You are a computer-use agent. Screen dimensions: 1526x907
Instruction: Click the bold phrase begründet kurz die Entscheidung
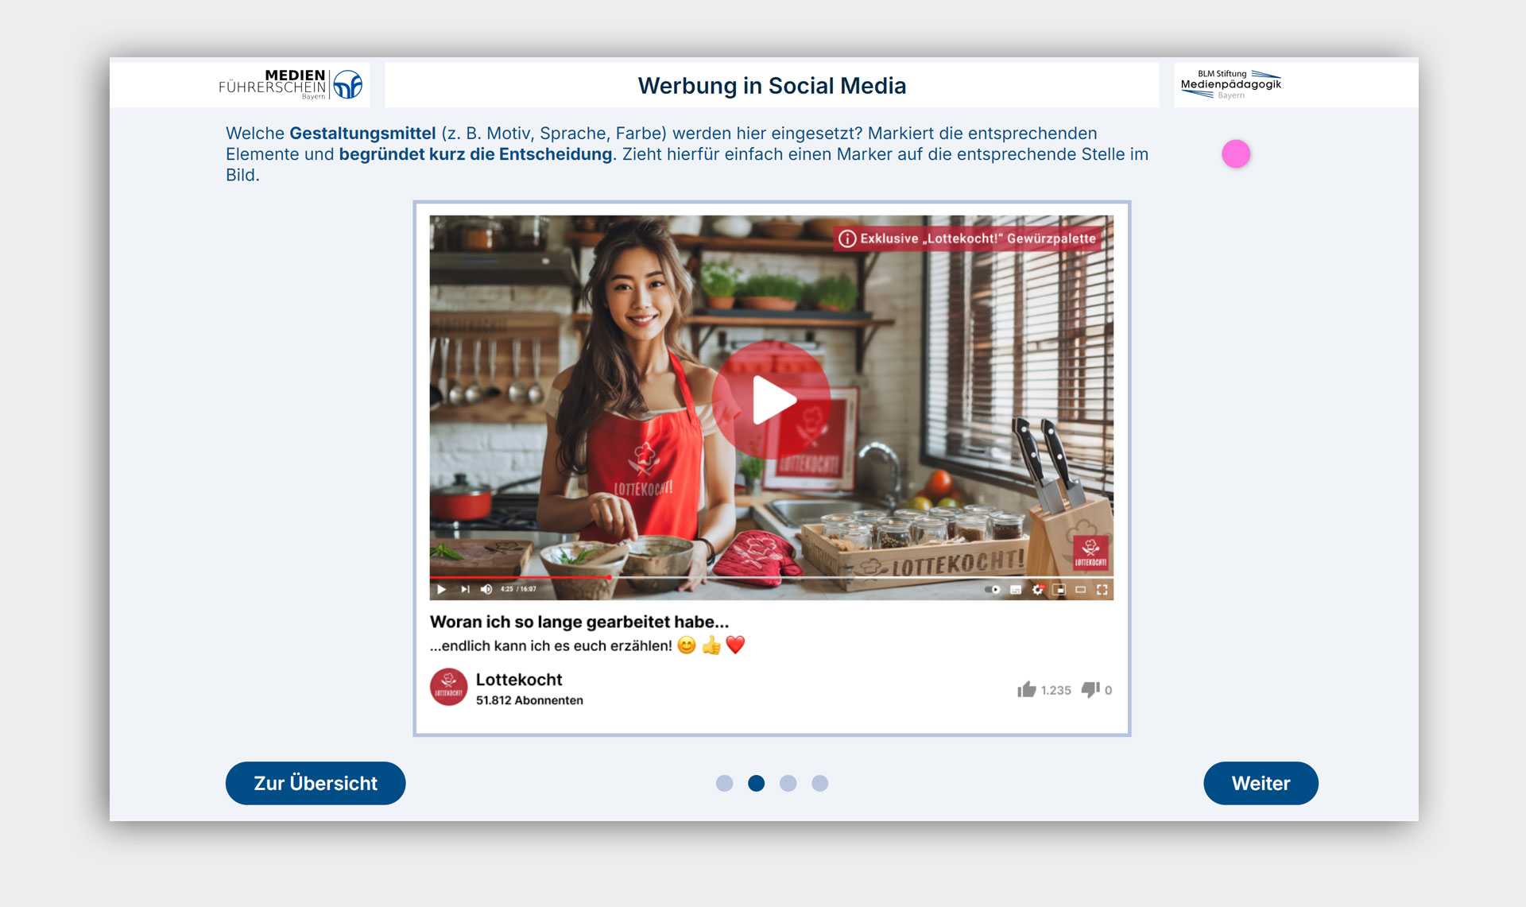point(475,154)
